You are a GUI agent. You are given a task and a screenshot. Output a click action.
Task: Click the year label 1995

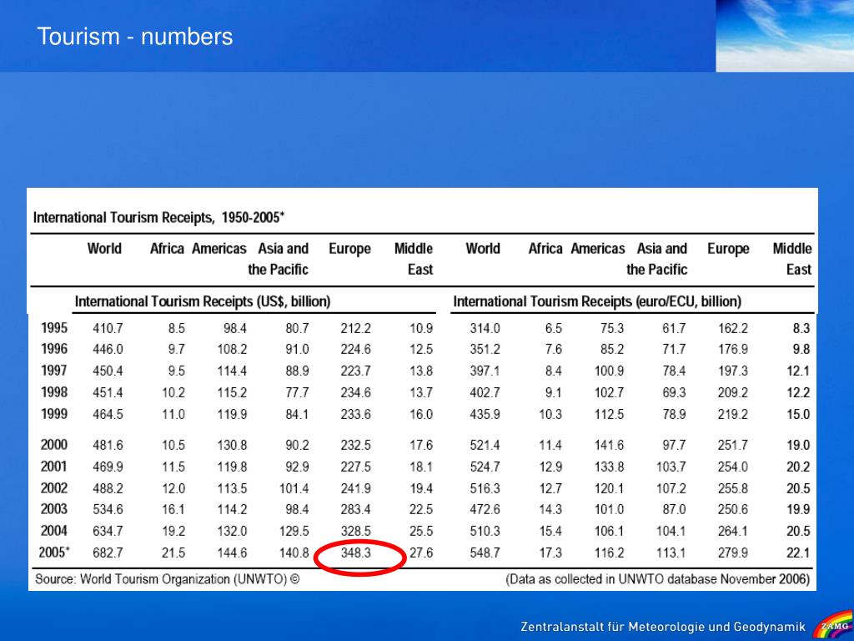(54, 328)
